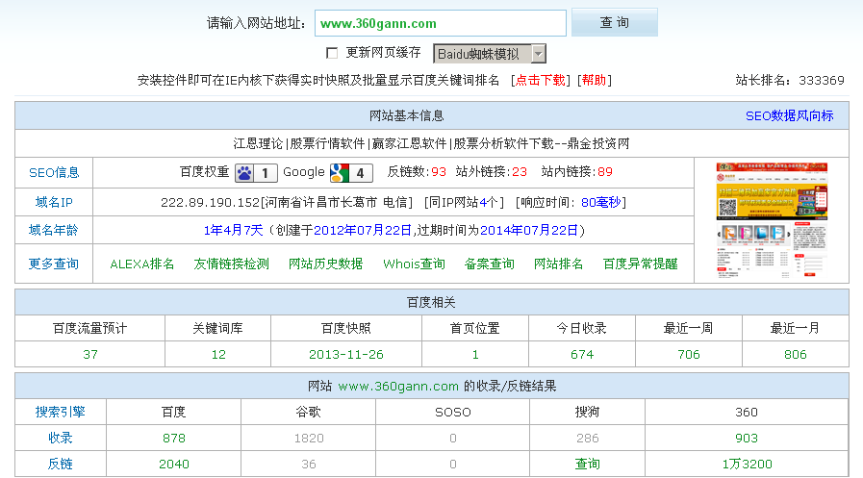Toggle the 更新网页缓存 checkbox
The height and width of the screenshot is (478, 863).
(x=332, y=53)
